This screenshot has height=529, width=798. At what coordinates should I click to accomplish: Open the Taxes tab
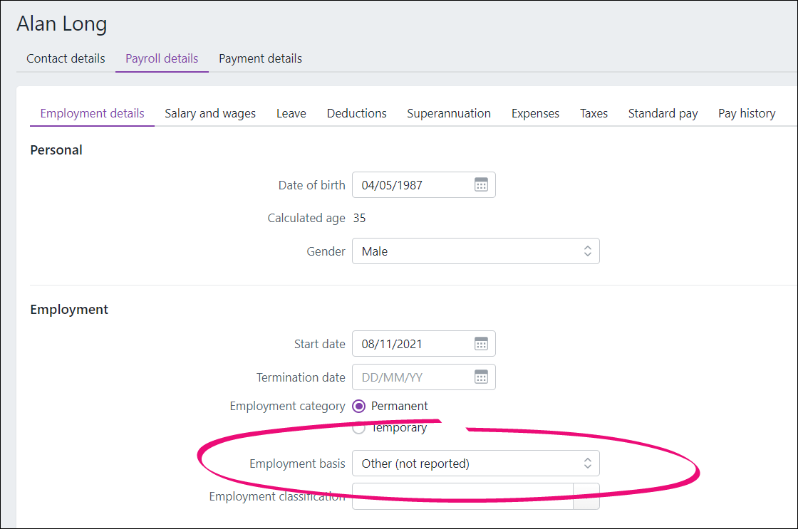click(x=594, y=113)
